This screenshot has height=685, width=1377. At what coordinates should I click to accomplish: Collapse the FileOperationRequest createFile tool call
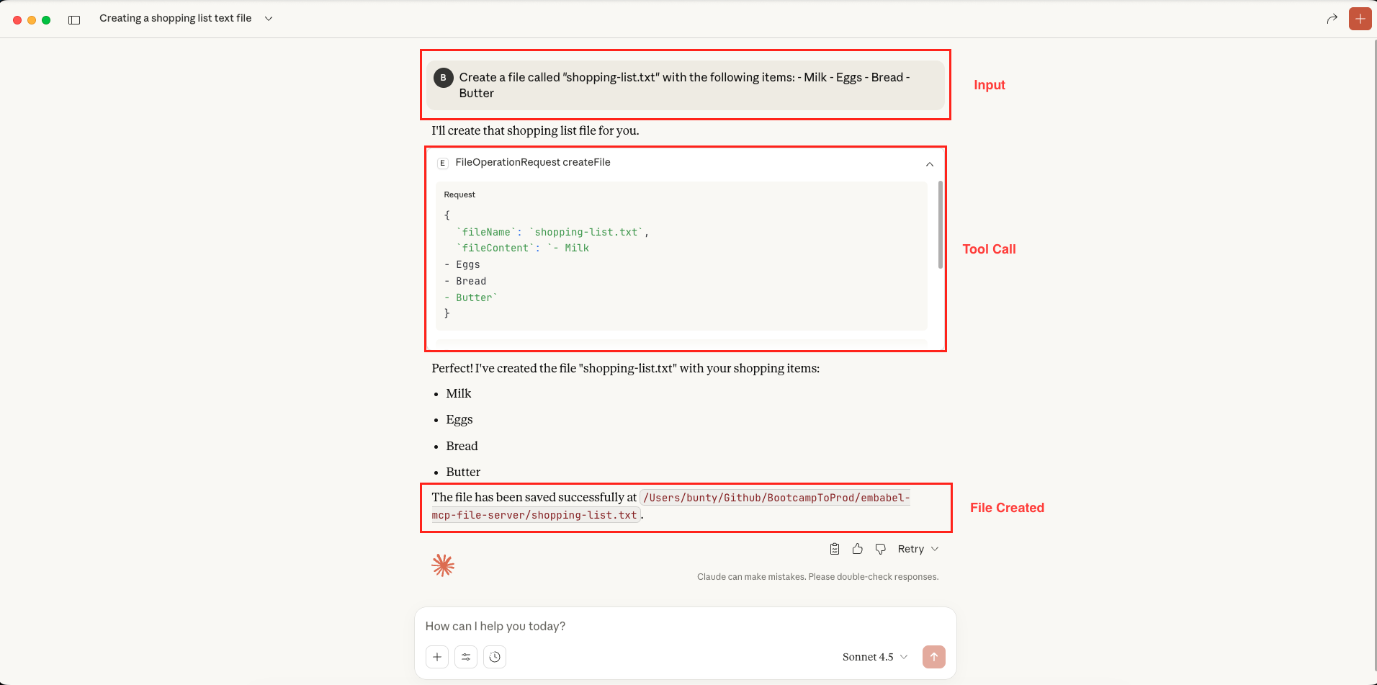(x=930, y=164)
